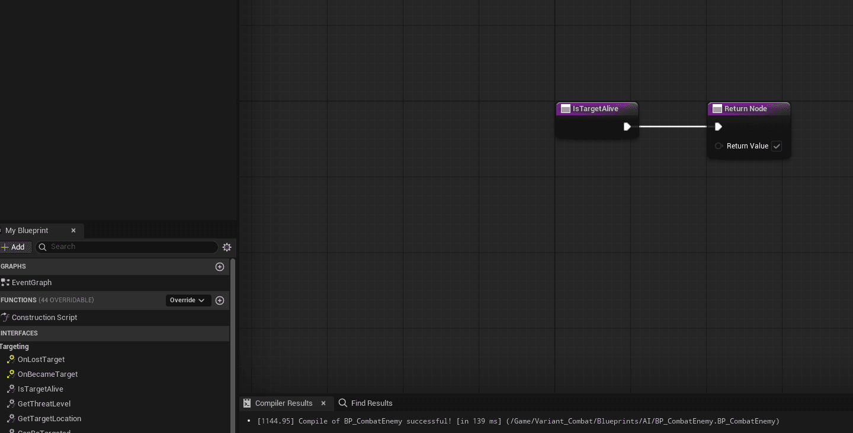Click the OnBecameTarget interface event icon
This screenshot has width=853, height=433.
click(10, 374)
